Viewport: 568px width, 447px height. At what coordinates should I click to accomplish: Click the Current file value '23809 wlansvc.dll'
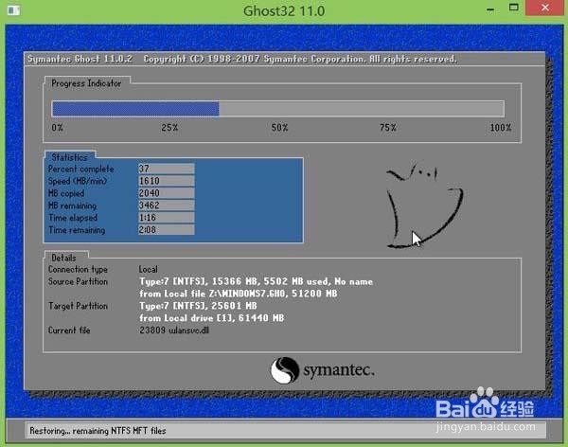[174, 331]
